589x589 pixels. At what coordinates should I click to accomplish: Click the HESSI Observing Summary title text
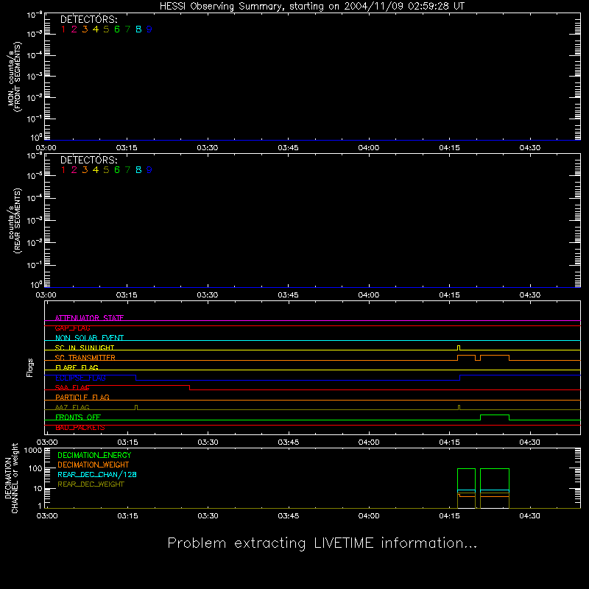pyautogui.click(x=312, y=7)
